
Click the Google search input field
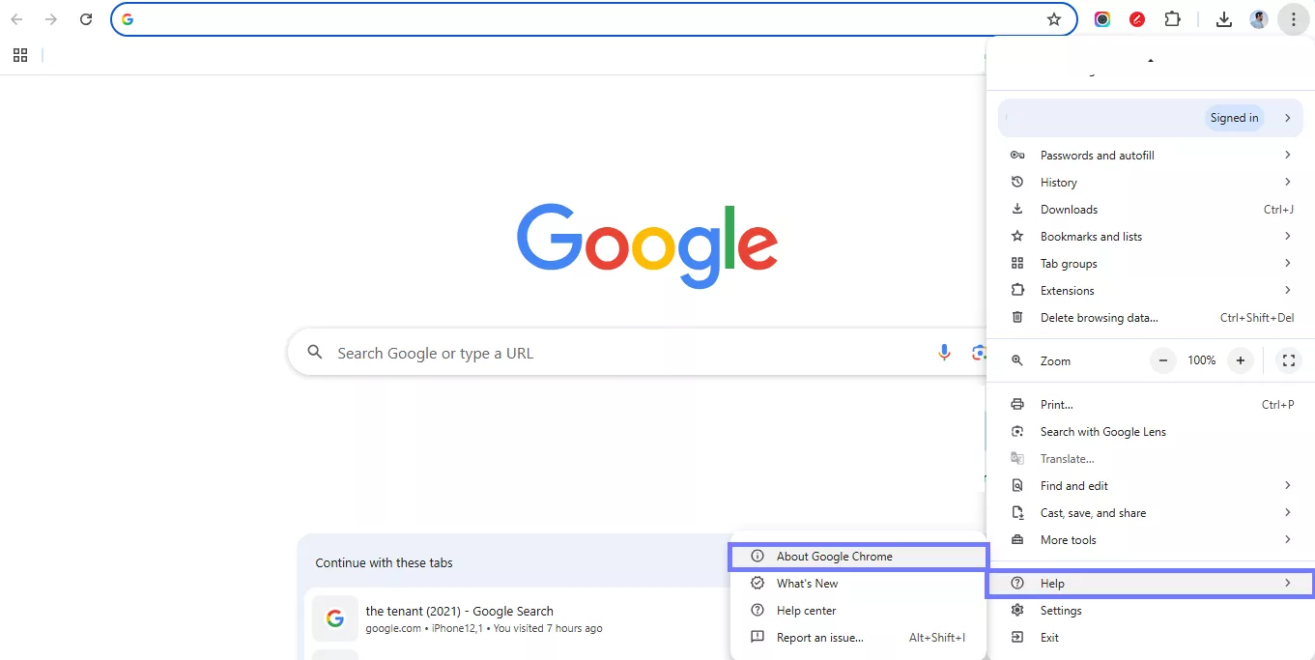pos(580,352)
